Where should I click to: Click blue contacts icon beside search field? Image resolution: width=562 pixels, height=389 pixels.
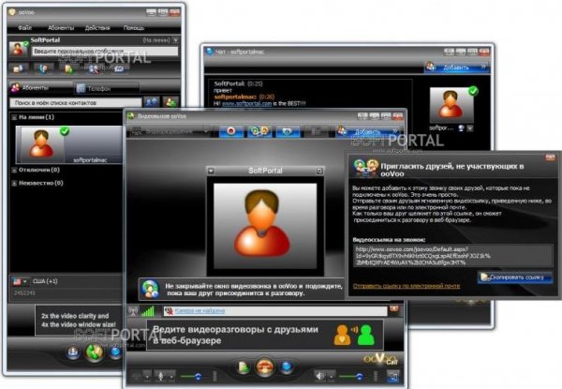point(152,102)
